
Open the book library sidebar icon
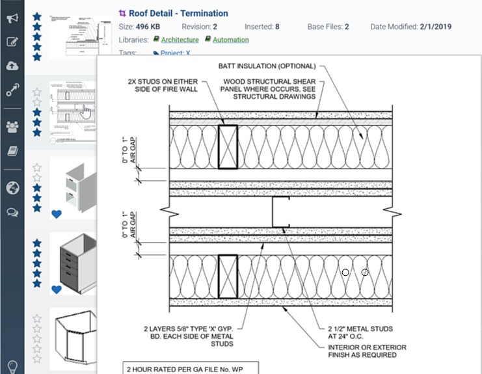click(12, 151)
